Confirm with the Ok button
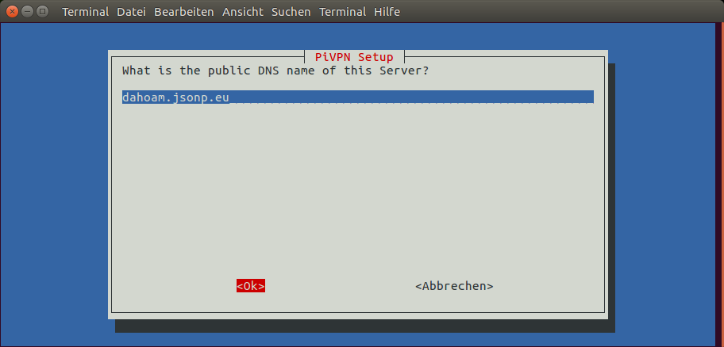724x347 pixels. pyautogui.click(x=251, y=286)
